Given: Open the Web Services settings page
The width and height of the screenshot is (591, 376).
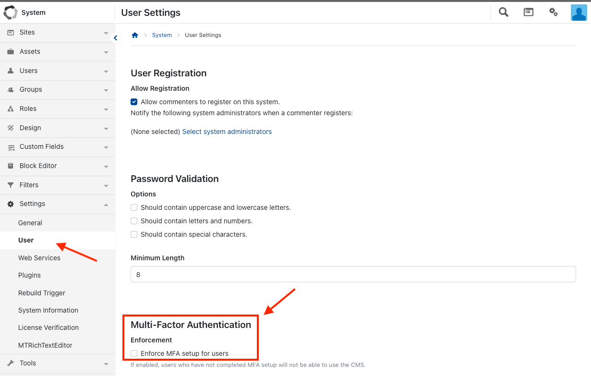Looking at the screenshot, I should (x=39, y=258).
